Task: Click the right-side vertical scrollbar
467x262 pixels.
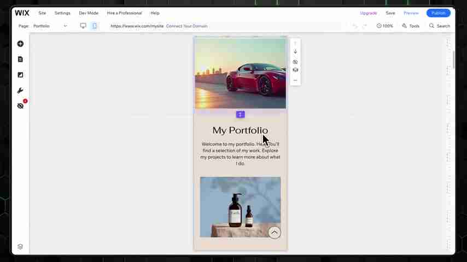Action: click(x=453, y=59)
